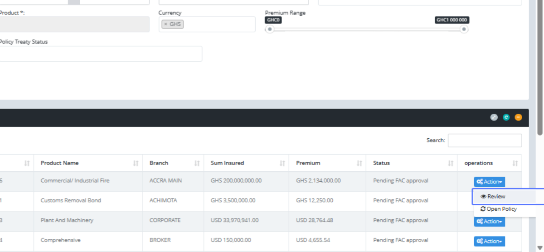Sort by Sum Insured column icon
Viewport: 544px width, 252px height.
(282, 163)
